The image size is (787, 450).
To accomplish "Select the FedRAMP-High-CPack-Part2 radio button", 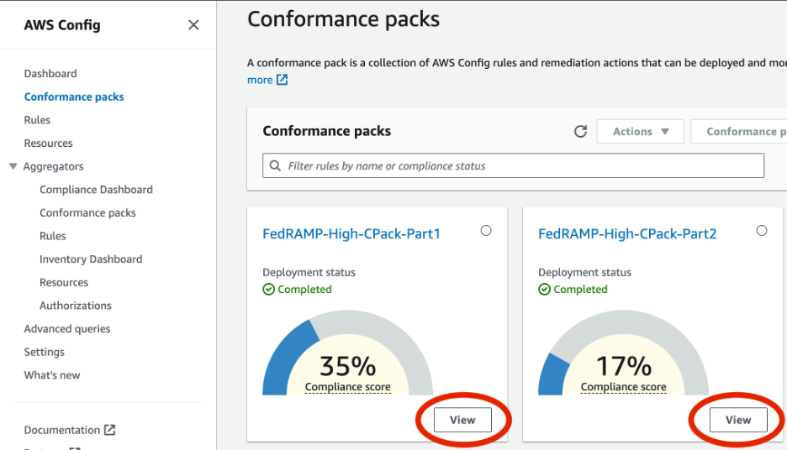I will click(x=762, y=231).
